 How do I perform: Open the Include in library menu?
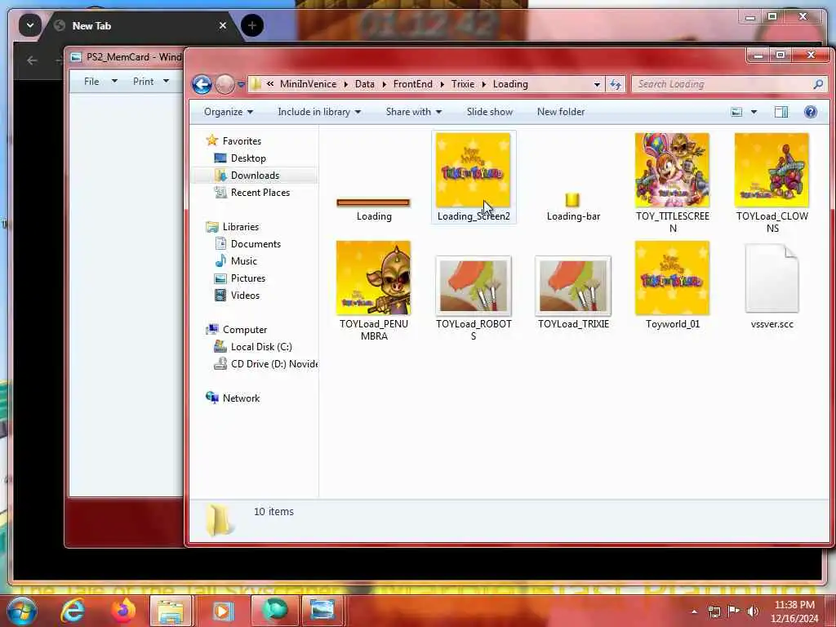[x=319, y=112]
